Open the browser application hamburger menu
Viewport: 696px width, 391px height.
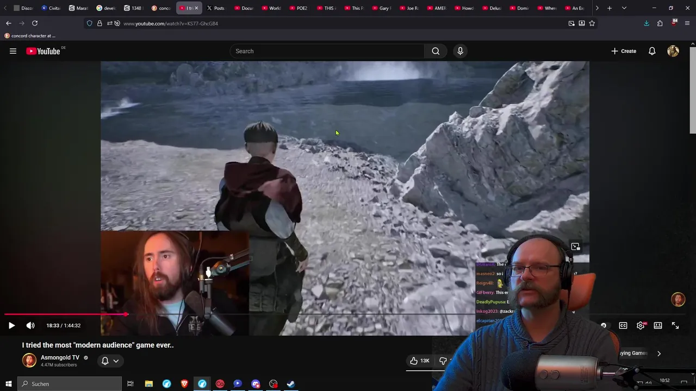point(687,23)
